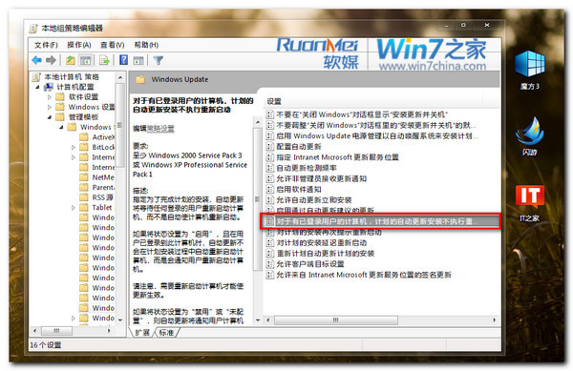Image resolution: width=573 pixels, height=371 pixels.
Task: Click the Up one level folder icon
Action: 70,60
